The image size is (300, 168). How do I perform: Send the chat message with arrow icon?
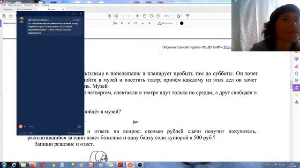coord(80,126)
